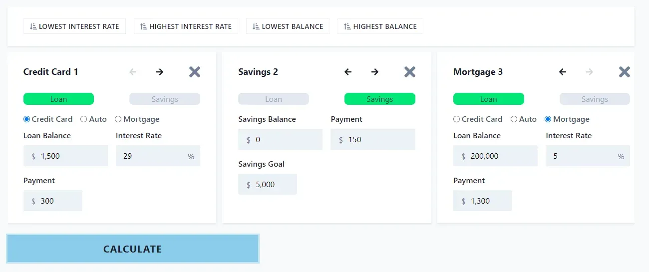This screenshot has width=649, height=272.
Task: Click the Savings Goal label
Action: point(262,164)
